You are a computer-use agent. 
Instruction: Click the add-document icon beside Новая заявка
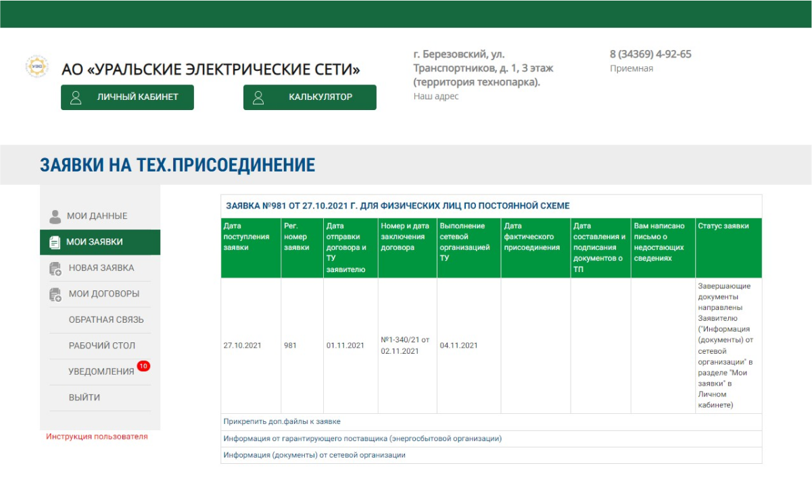55,268
